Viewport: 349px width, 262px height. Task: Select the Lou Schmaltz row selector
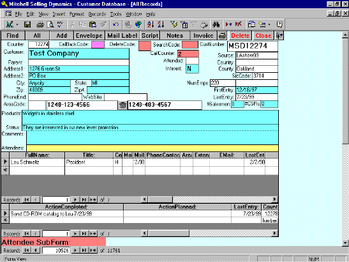click(x=5, y=162)
